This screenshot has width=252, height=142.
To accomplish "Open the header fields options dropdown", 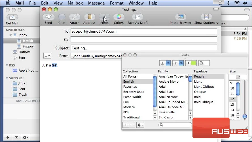I will (47, 56).
